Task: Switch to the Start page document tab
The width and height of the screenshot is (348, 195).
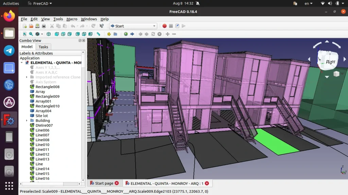Action: click(104, 183)
